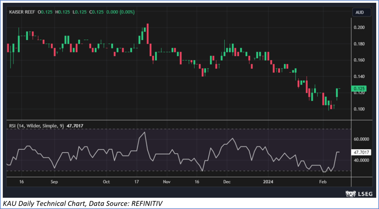Jump to the 2024 date marker
The width and height of the screenshot is (379, 209).
[x=268, y=182]
